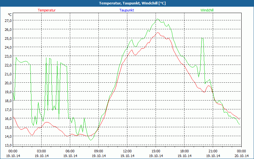Select the 16,0 y-axis value
Screen dimensions: 254x159
pyautogui.click(x=8, y=118)
